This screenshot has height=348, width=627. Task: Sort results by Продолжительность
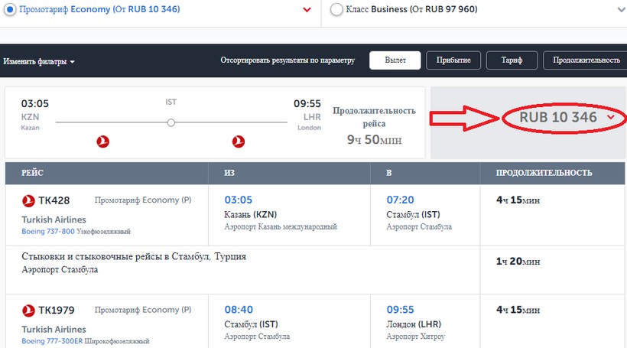click(585, 60)
